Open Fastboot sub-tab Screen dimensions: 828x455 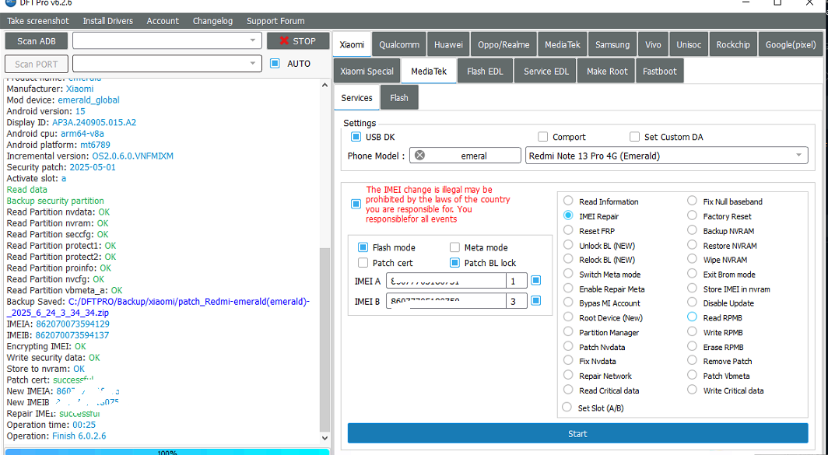coord(660,71)
